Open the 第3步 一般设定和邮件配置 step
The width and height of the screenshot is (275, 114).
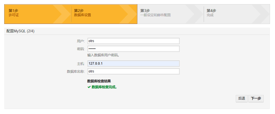pyautogui.click(x=170, y=14)
